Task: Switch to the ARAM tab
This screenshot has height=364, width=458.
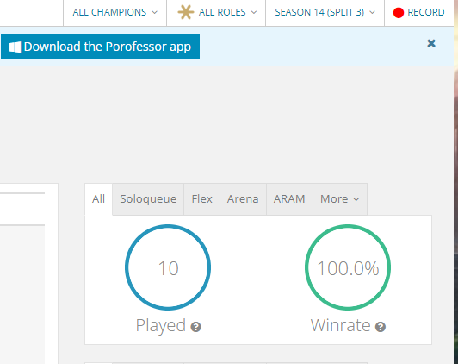Action: pos(289,199)
